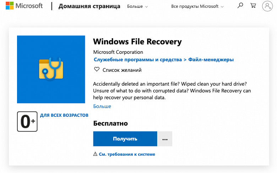The image size is (277, 173).
Task: Click the account sign-in avatar icon
Action: point(267,6)
